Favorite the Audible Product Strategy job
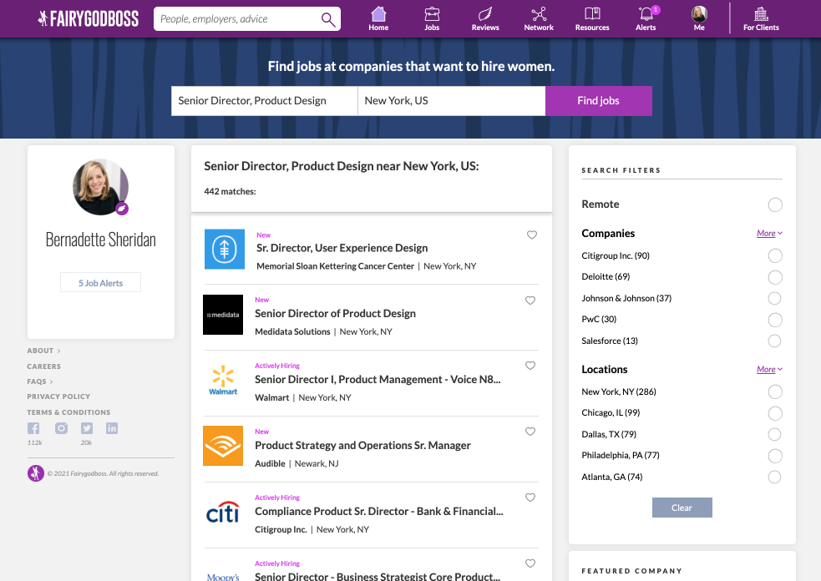This screenshot has width=821, height=581. click(x=530, y=432)
